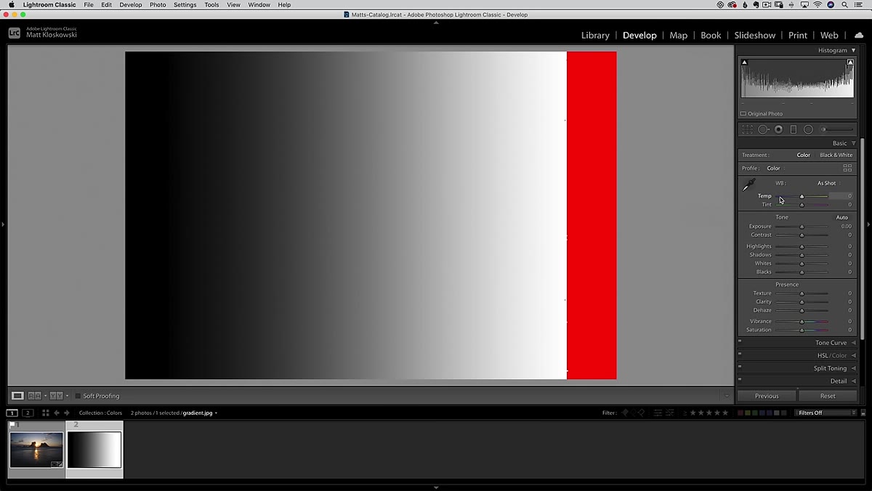The height and width of the screenshot is (491, 872).
Task: Expand the HSL / Color panel
Action: (854, 356)
